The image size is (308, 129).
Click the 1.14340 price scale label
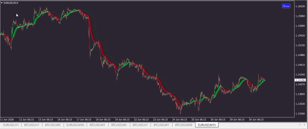point(300,75)
